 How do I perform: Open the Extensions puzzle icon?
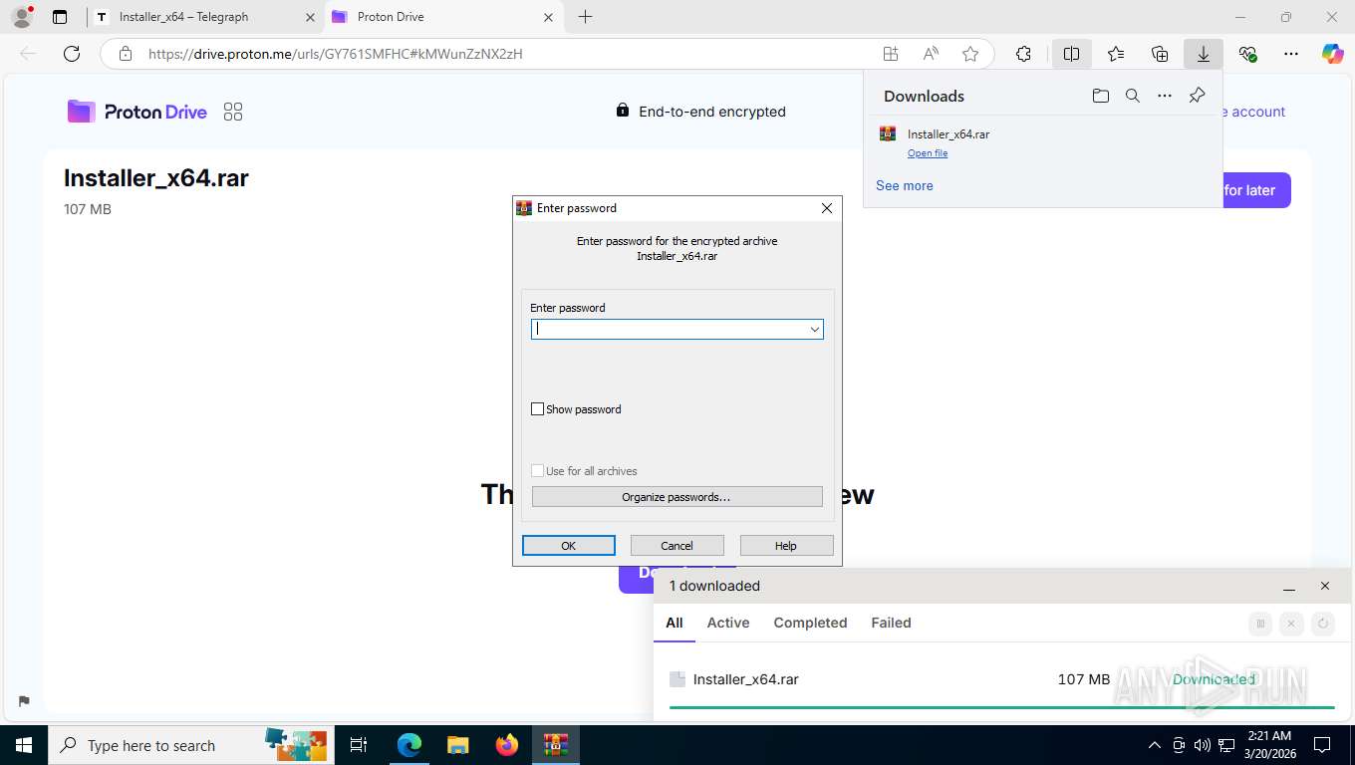tap(1023, 54)
